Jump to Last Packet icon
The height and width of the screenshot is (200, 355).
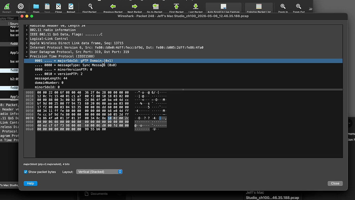point(196,7)
